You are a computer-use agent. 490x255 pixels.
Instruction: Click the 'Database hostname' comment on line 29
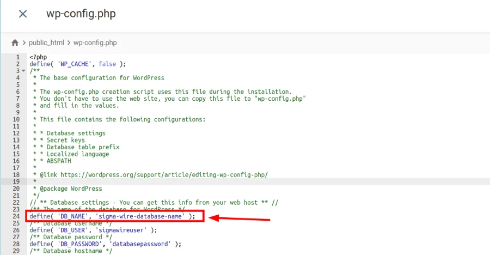71,251
